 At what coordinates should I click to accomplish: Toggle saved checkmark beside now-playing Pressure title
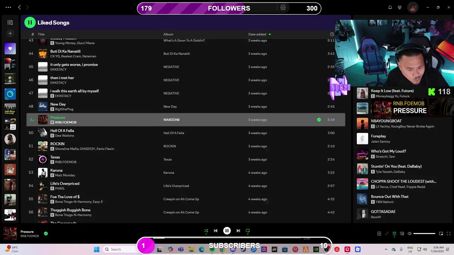coord(46,233)
